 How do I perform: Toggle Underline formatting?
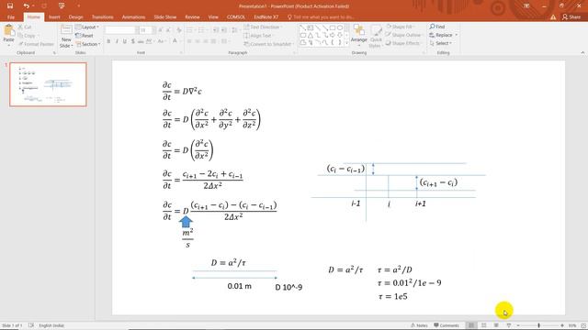[125, 41]
